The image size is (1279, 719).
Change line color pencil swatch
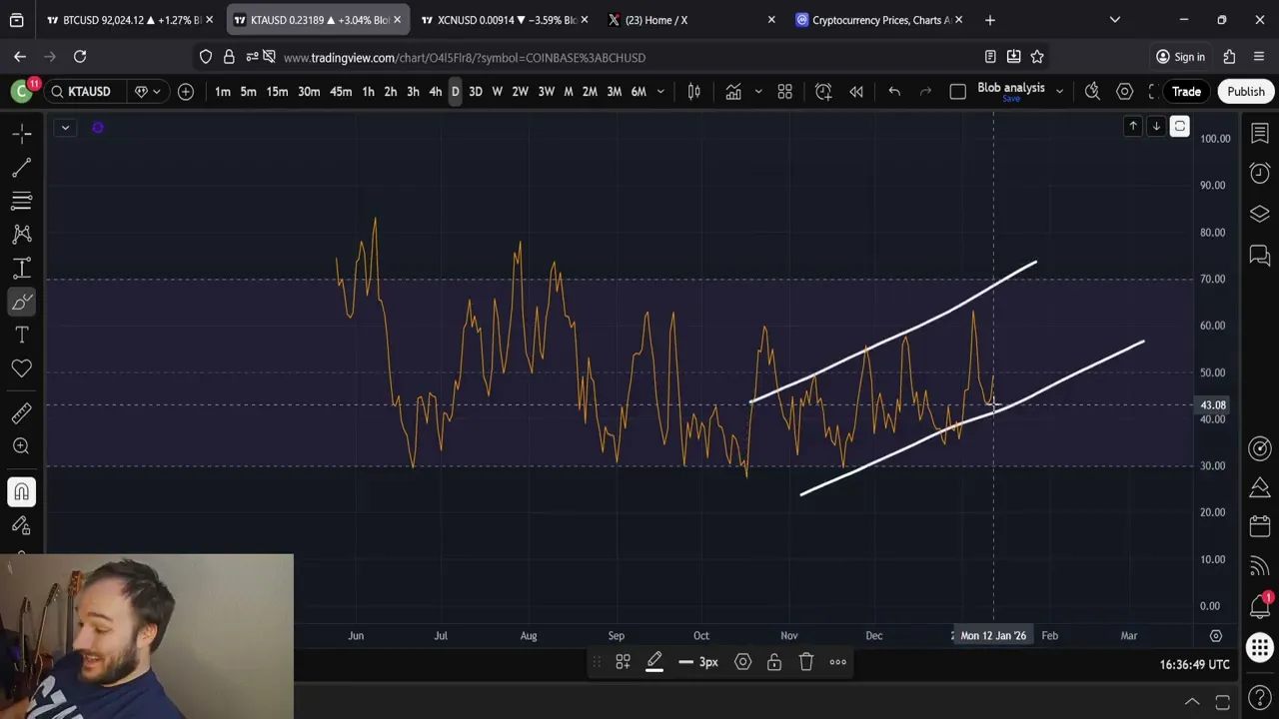coord(654,662)
